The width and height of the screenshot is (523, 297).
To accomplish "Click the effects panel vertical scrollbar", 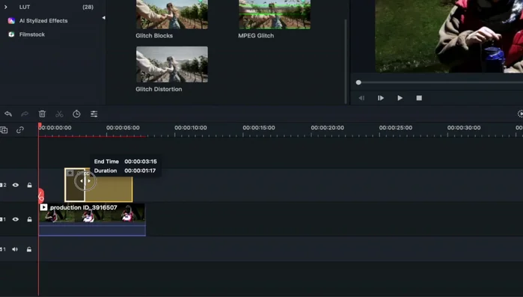I will 346,61.
